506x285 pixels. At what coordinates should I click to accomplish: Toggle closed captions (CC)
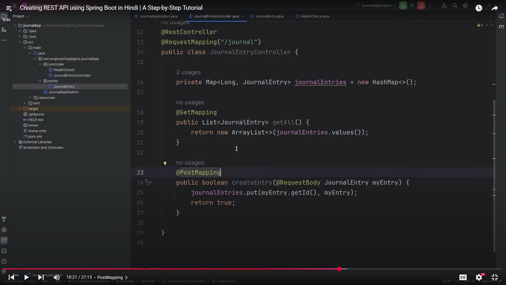463,277
